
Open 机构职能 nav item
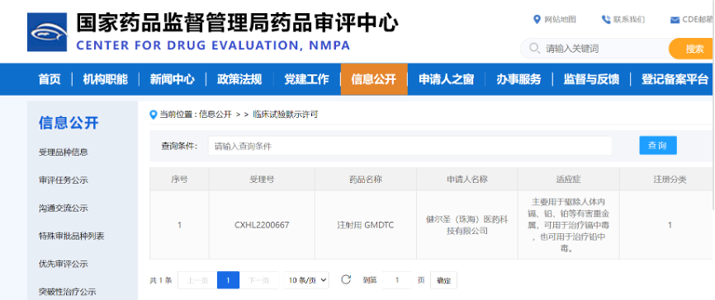coord(106,79)
